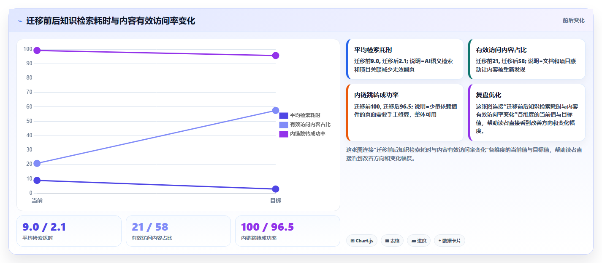Open the 有效访问内容占比 description card
Viewport: 602px width, 263px height.
pos(527,59)
